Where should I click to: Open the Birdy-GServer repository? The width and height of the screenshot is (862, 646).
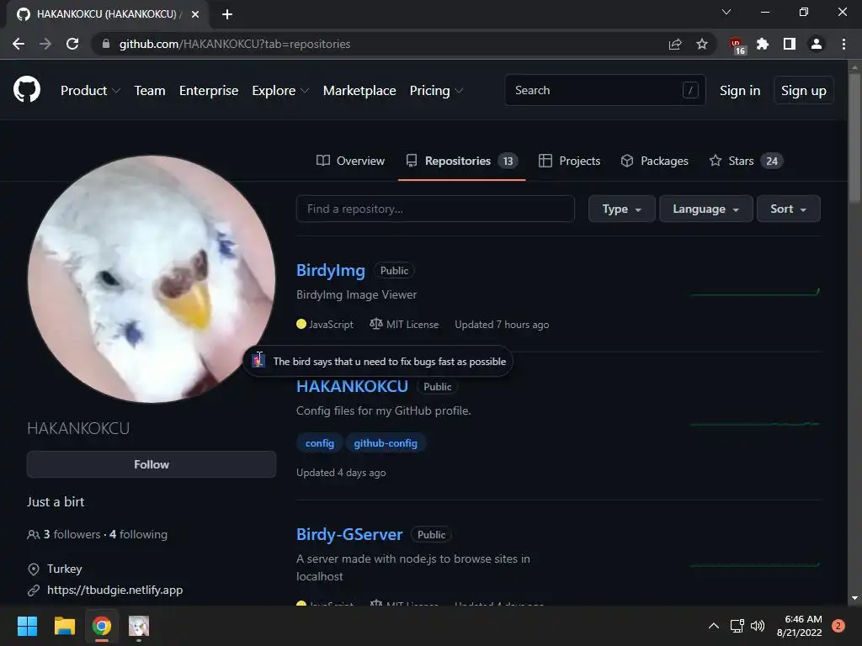[x=349, y=534]
